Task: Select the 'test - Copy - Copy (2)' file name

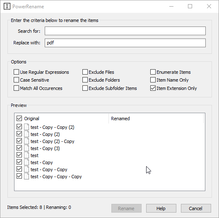Action: pyautogui.click(x=53, y=127)
